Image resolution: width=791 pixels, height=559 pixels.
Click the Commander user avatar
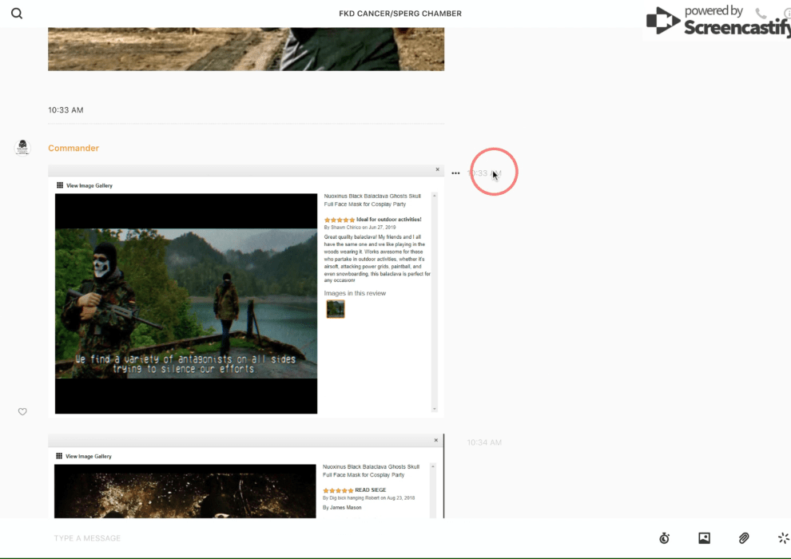click(22, 148)
